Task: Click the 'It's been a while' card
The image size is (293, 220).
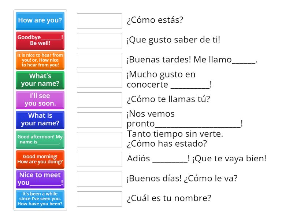Action: click(40, 199)
